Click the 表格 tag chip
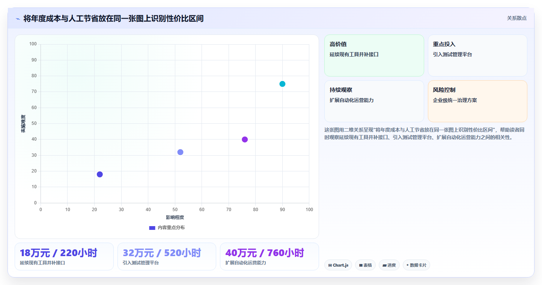This screenshot has height=285, width=542. (365, 265)
